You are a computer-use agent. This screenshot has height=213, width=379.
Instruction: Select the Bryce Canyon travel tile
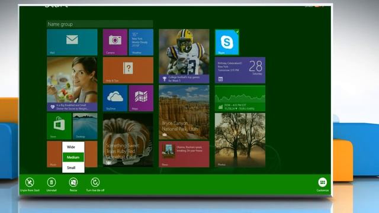[x=184, y=112]
